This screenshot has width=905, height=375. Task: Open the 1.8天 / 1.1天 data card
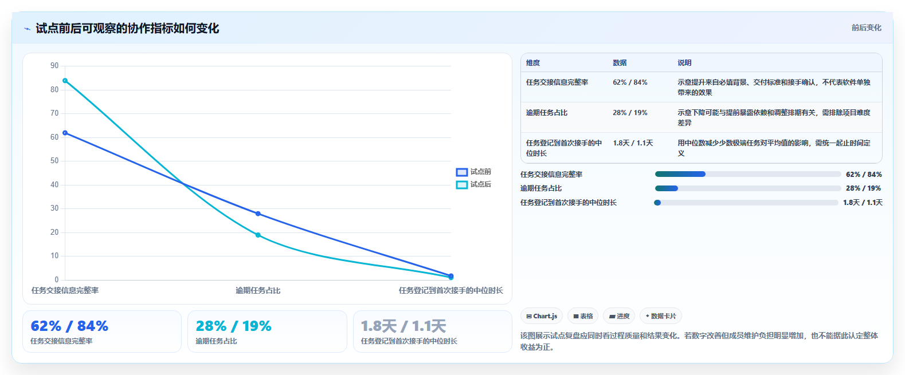(x=433, y=331)
